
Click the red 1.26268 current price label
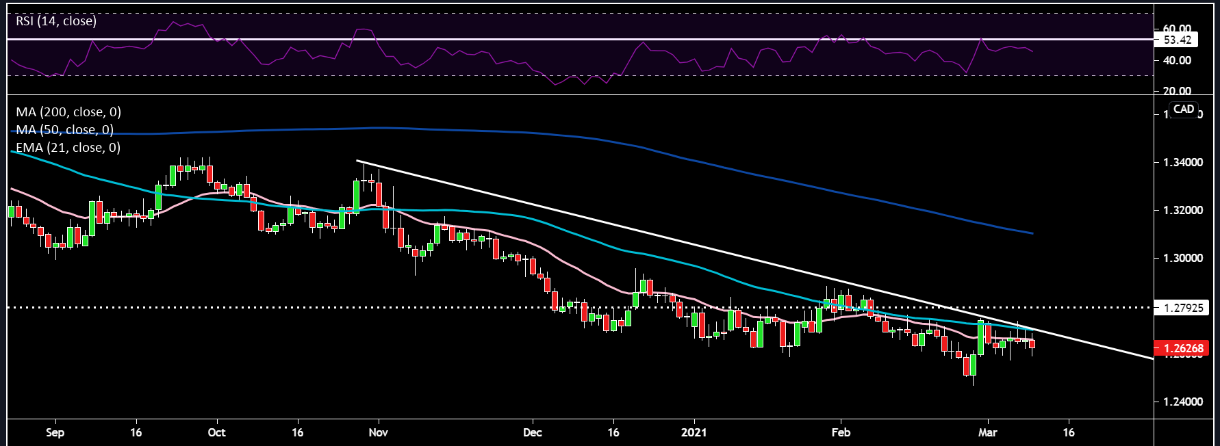(1182, 348)
